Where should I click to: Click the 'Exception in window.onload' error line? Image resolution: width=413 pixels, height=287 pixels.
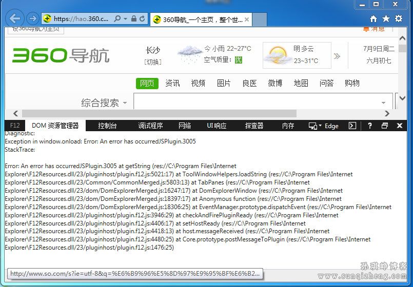pyautogui.click(x=101, y=141)
